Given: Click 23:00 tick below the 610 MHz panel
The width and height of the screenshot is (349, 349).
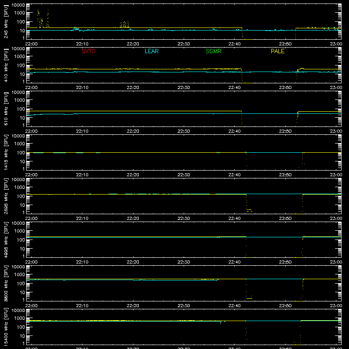Looking at the screenshot, I should click(336, 131).
